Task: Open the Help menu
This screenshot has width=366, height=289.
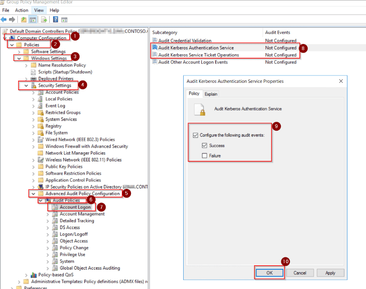Action: 54,10
